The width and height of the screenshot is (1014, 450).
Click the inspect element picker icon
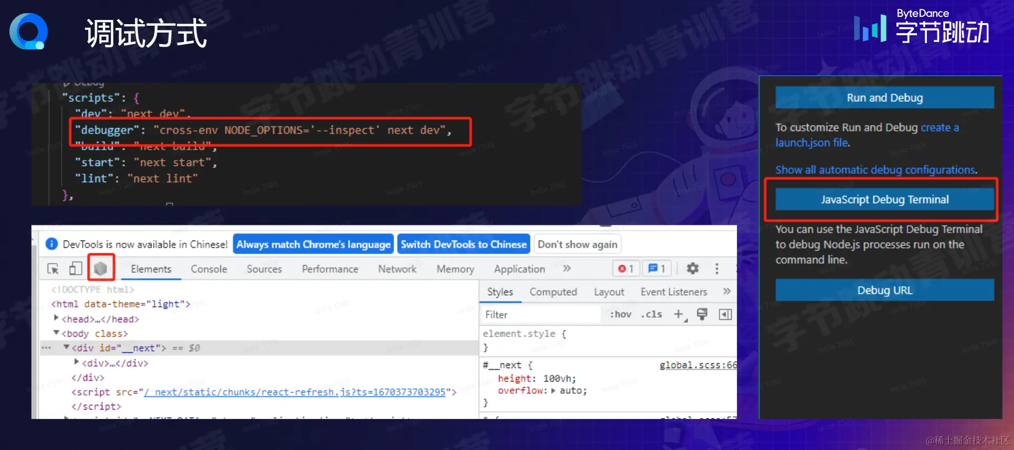click(x=53, y=269)
